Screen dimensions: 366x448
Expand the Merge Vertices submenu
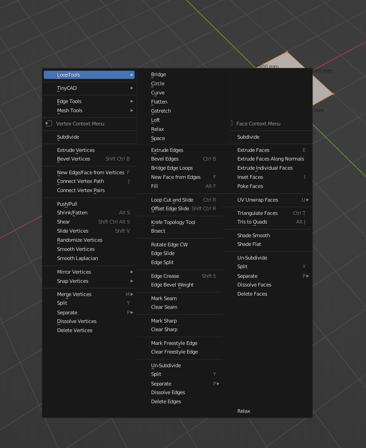(x=89, y=294)
